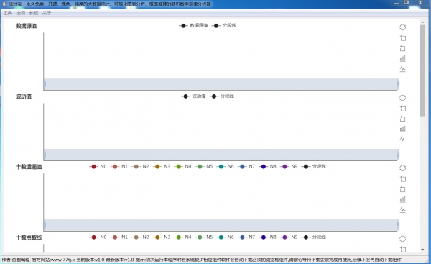Click zoom reset icon in 波动值 chart
The height and width of the screenshot is (264, 431).
coord(403,119)
